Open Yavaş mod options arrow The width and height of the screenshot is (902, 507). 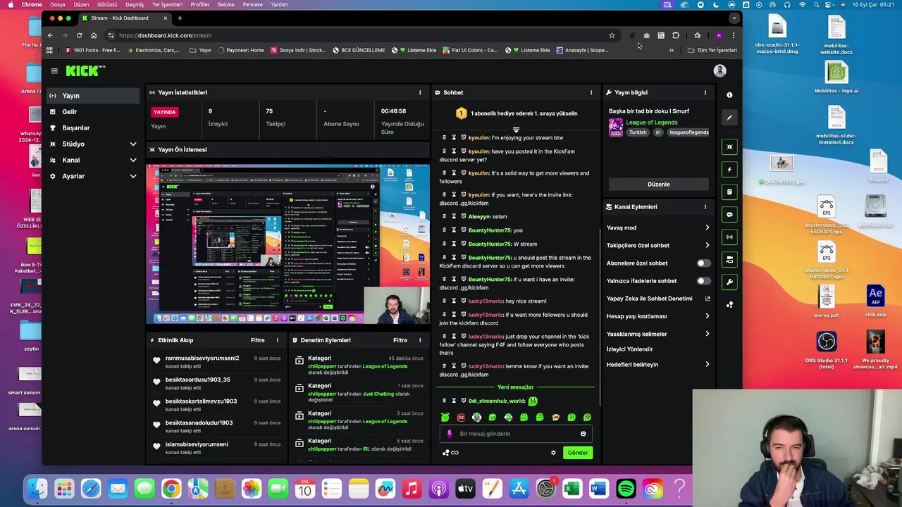(x=707, y=227)
